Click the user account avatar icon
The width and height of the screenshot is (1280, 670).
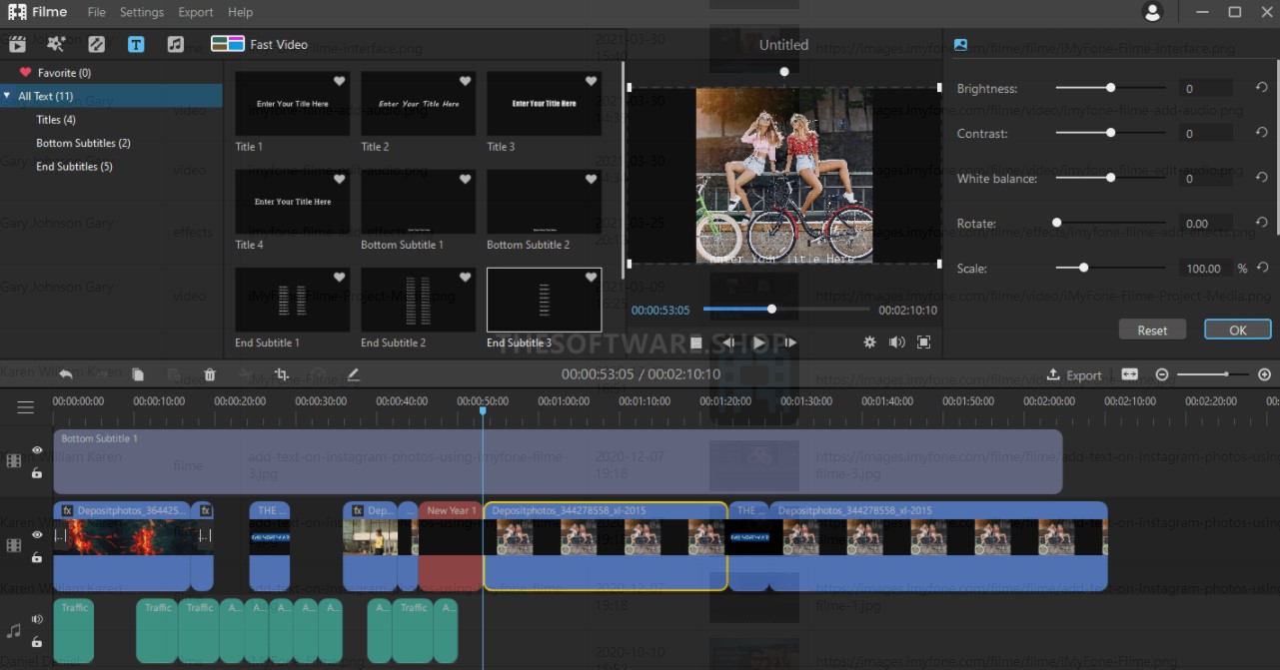[x=1152, y=12]
